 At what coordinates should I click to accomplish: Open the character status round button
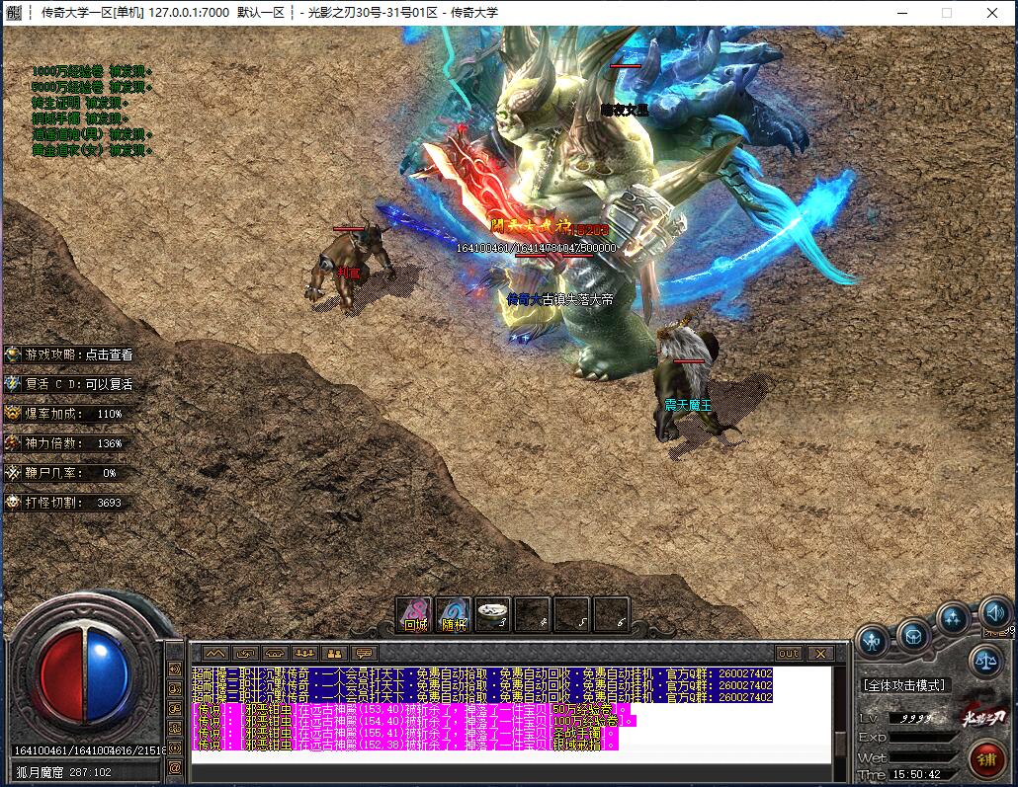(x=872, y=642)
